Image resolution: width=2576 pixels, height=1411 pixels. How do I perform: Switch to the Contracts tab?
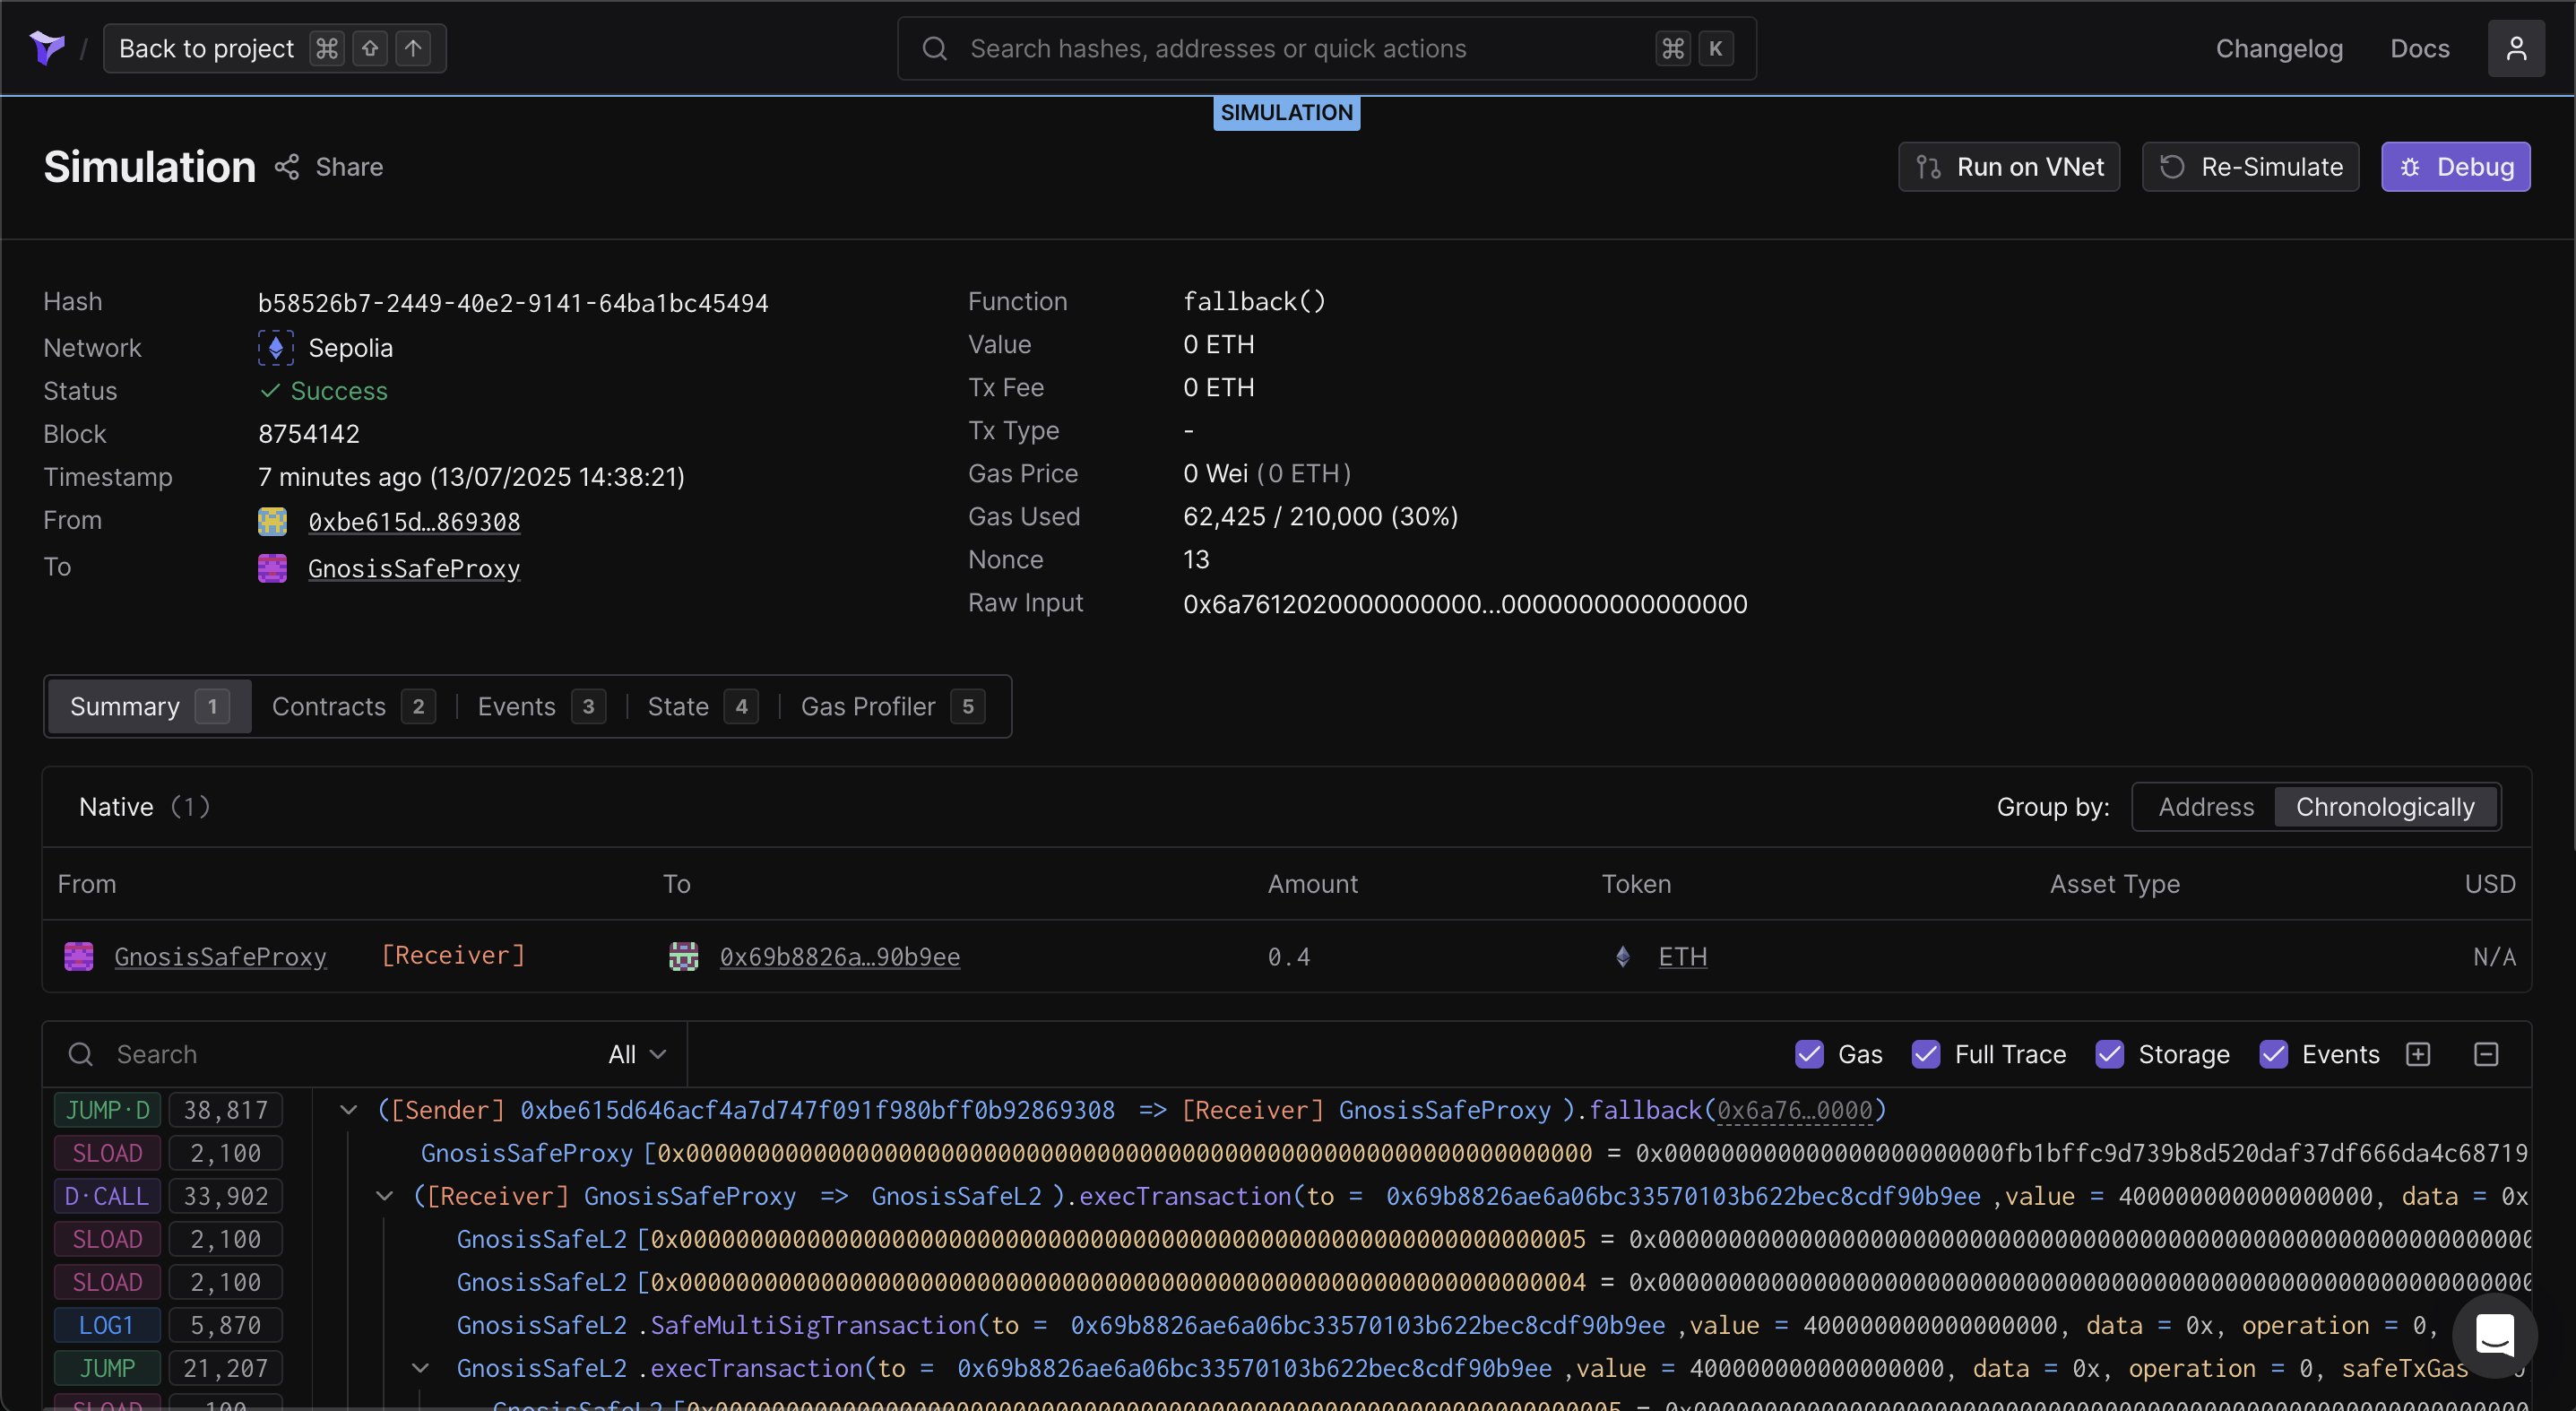pos(352,707)
